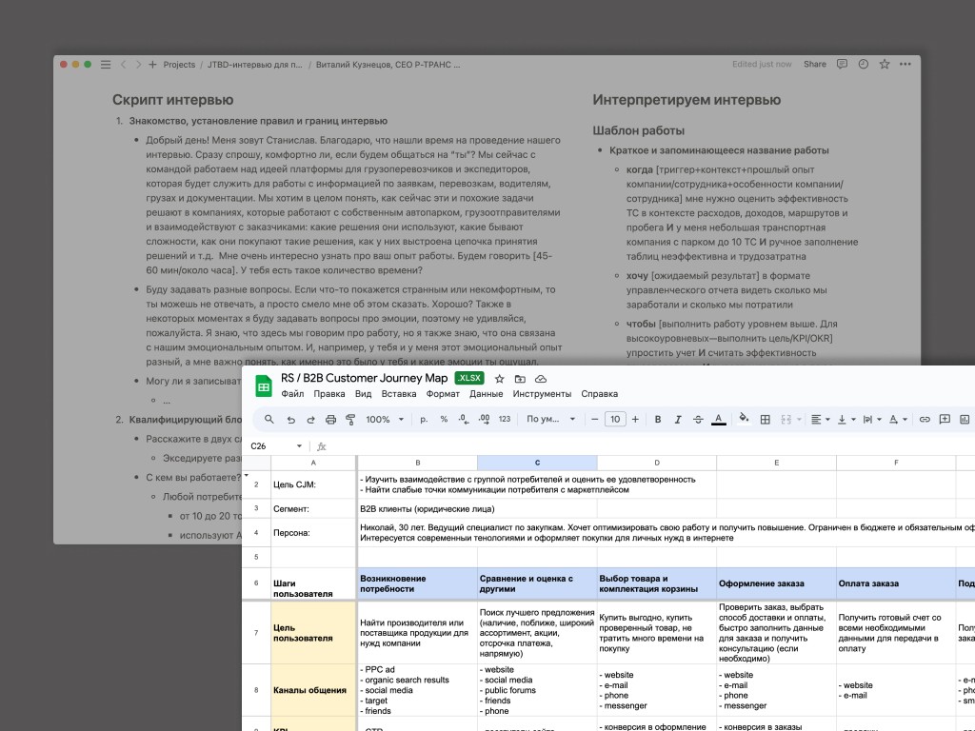Click the search magnifier in the toolbar
The width and height of the screenshot is (975, 731).
click(x=269, y=419)
